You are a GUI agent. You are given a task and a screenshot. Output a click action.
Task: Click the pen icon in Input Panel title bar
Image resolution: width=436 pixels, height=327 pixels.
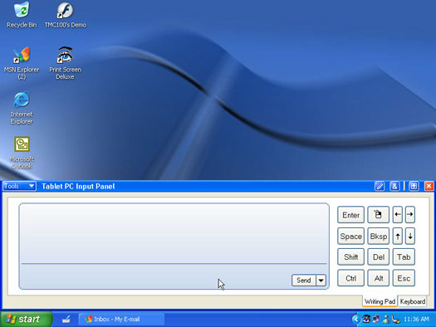(x=380, y=186)
